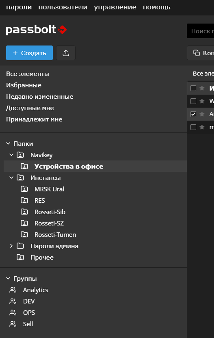Show Все элементы filter
Viewport: 214px width, 338px height.
pos(28,74)
